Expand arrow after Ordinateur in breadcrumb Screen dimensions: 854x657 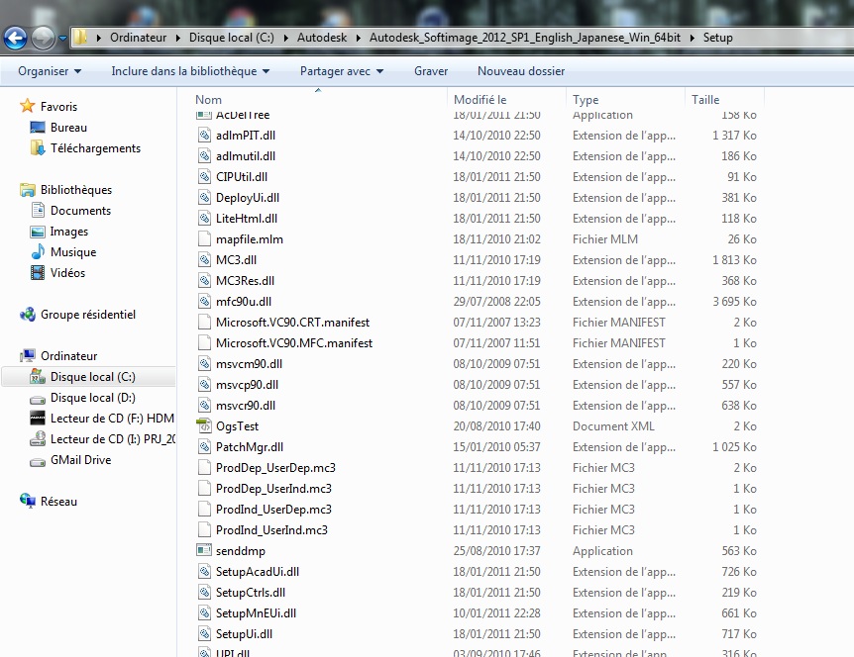178,38
